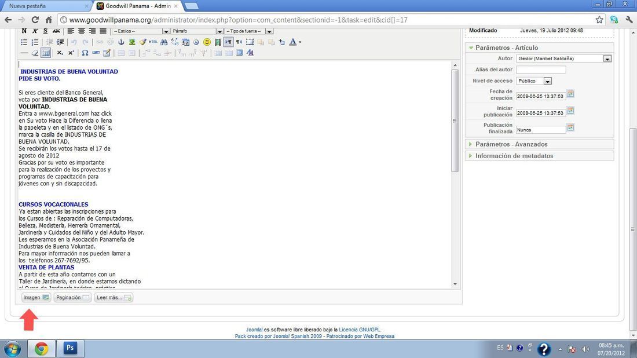Toggle left-to-right text direction
This screenshot has width=637, height=358.
point(228,42)
